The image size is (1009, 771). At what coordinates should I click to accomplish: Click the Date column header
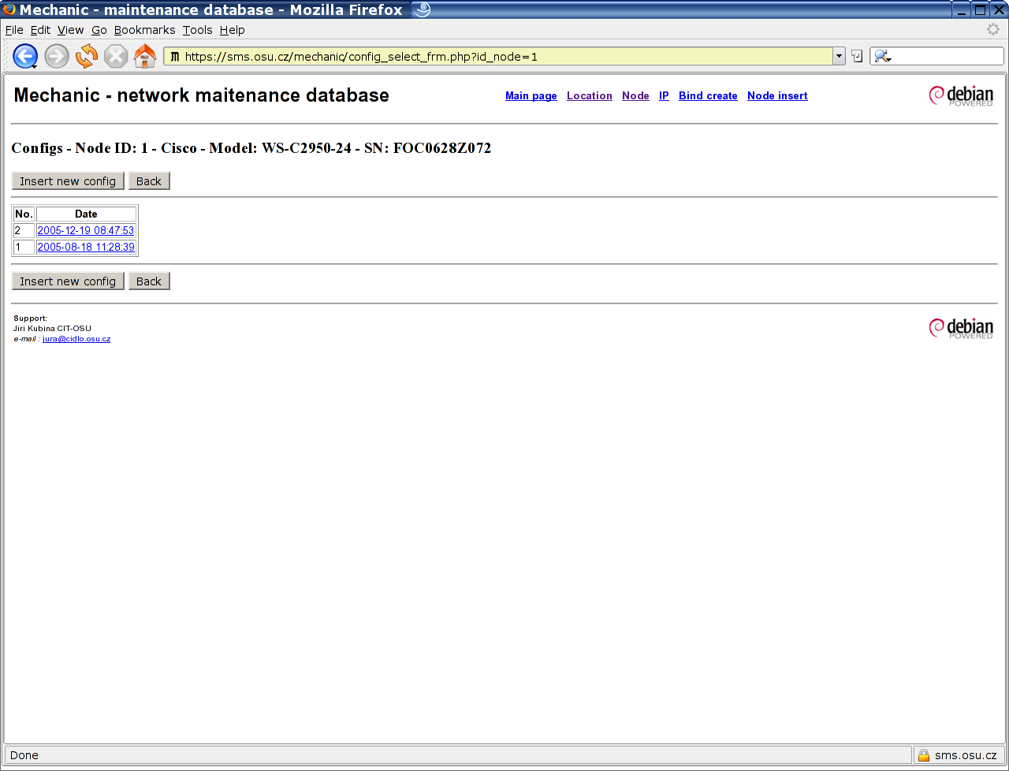86,214
